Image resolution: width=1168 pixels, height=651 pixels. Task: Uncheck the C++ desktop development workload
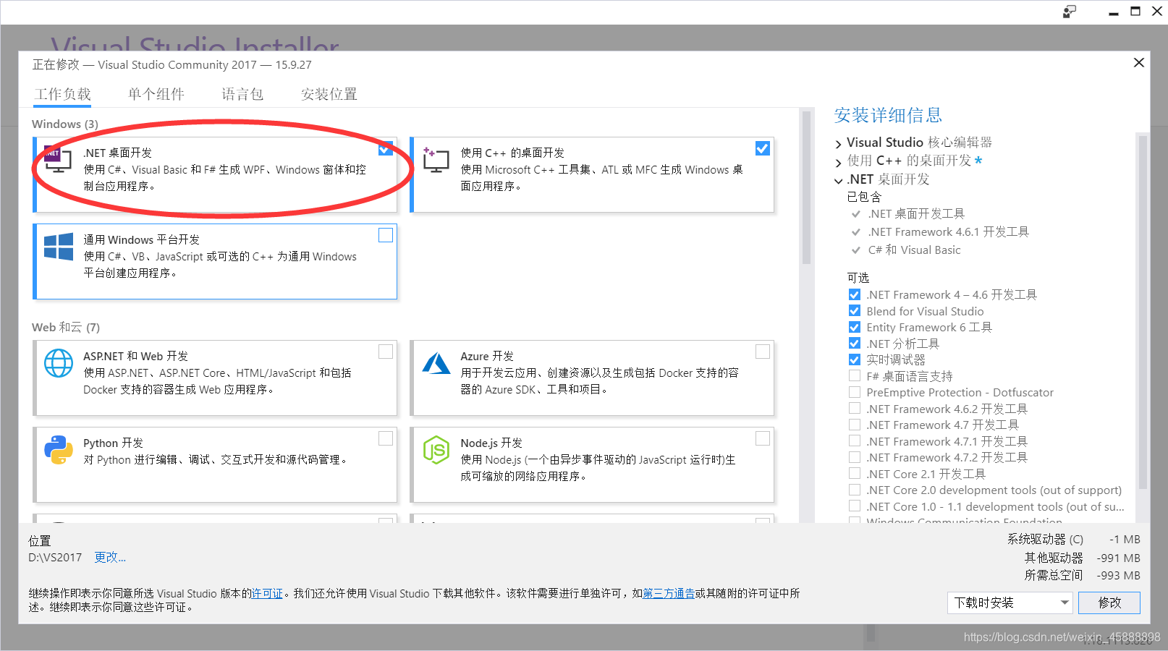[763, 148]
